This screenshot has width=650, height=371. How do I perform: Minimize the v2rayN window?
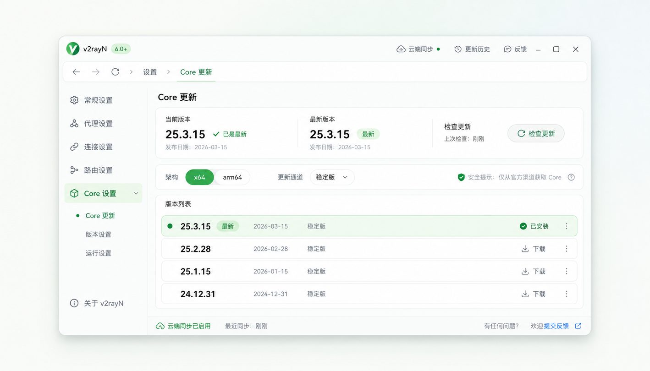[538, 49]
